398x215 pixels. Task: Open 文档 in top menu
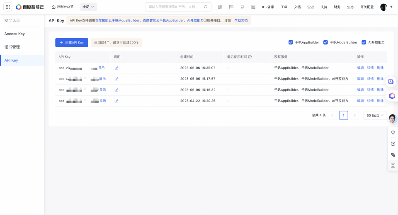coord(297,7)
